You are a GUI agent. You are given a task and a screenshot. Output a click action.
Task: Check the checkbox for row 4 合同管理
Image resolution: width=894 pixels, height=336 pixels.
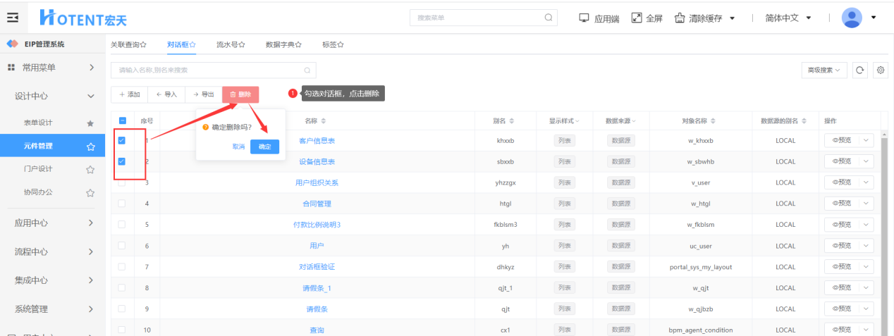[121, 204]
